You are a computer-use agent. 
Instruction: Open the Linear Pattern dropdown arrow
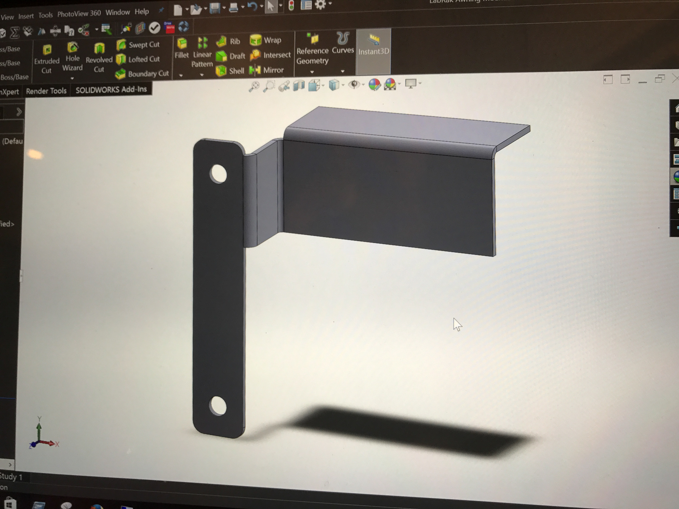202,75
